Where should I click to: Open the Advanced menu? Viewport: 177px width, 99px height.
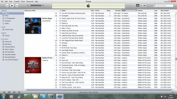tap(30, 2)
